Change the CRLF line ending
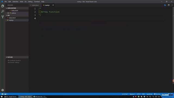174x98 pixels. (143, 94)
